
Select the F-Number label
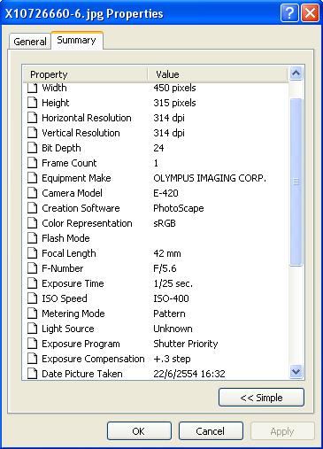63,268
